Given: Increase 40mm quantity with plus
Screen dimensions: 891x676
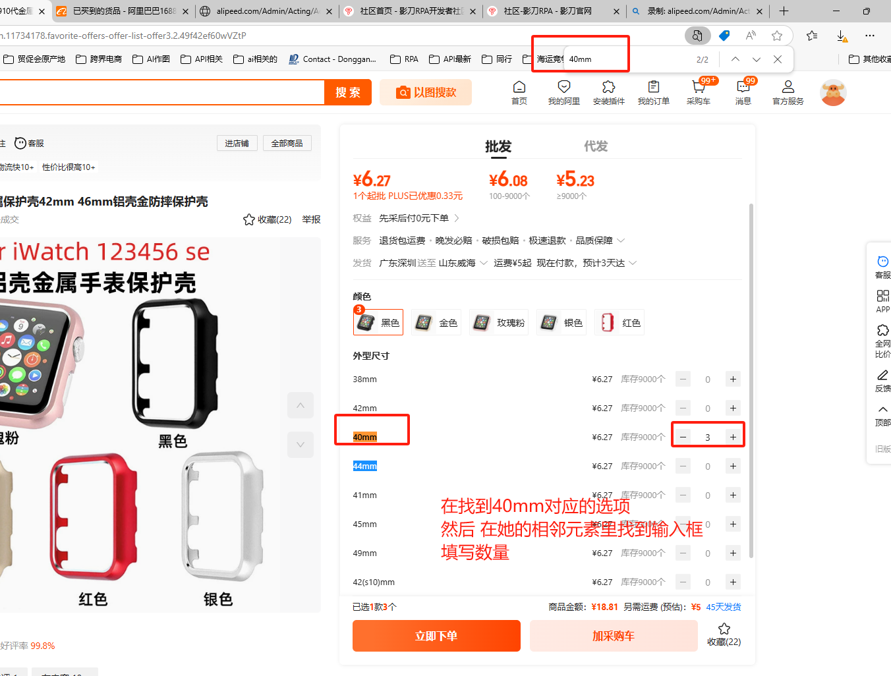Looking at the screenshot, I should 733,437.
